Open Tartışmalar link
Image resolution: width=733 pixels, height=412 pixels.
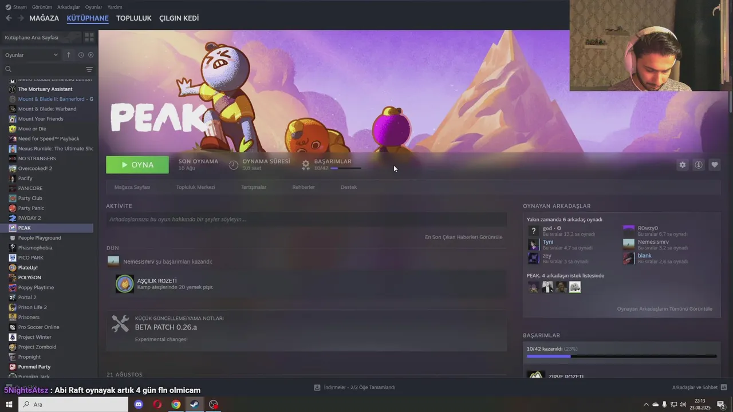(254, 187)
